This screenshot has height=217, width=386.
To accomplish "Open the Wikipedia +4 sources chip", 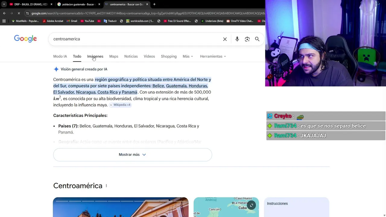I will [120, 105].
